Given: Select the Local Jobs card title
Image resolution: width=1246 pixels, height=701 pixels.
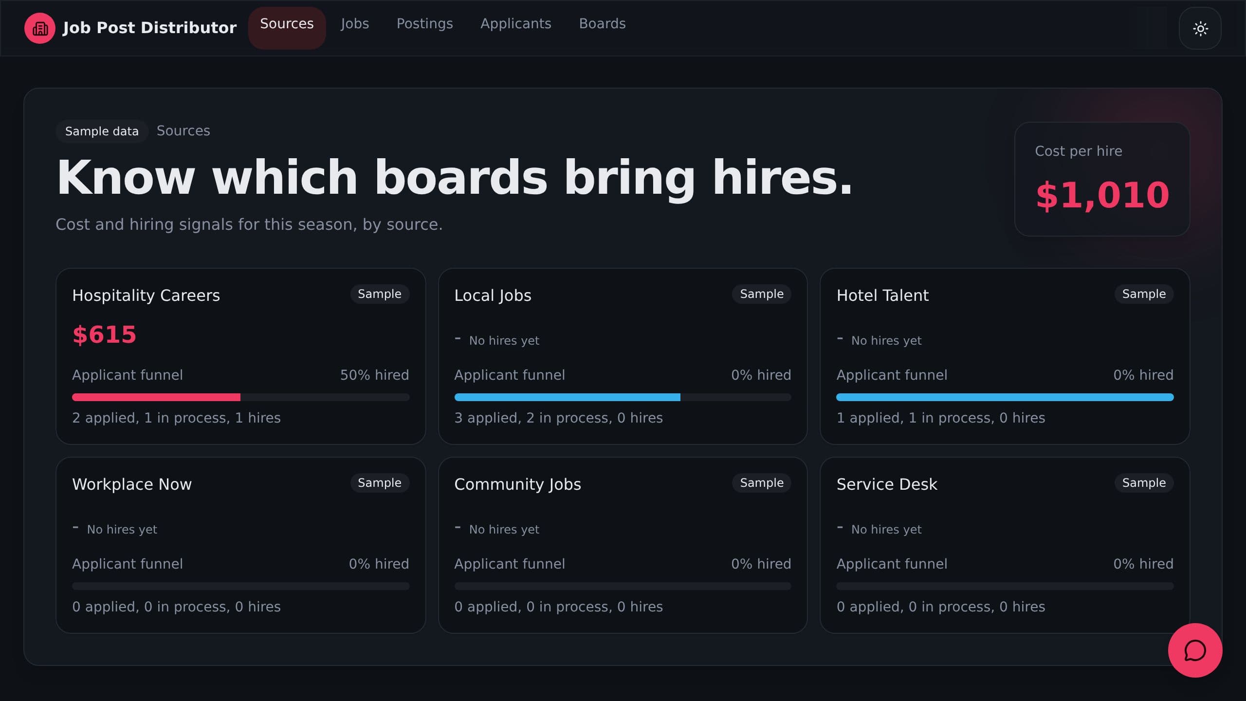Looking at the screenshot, I should click(493, 295).
